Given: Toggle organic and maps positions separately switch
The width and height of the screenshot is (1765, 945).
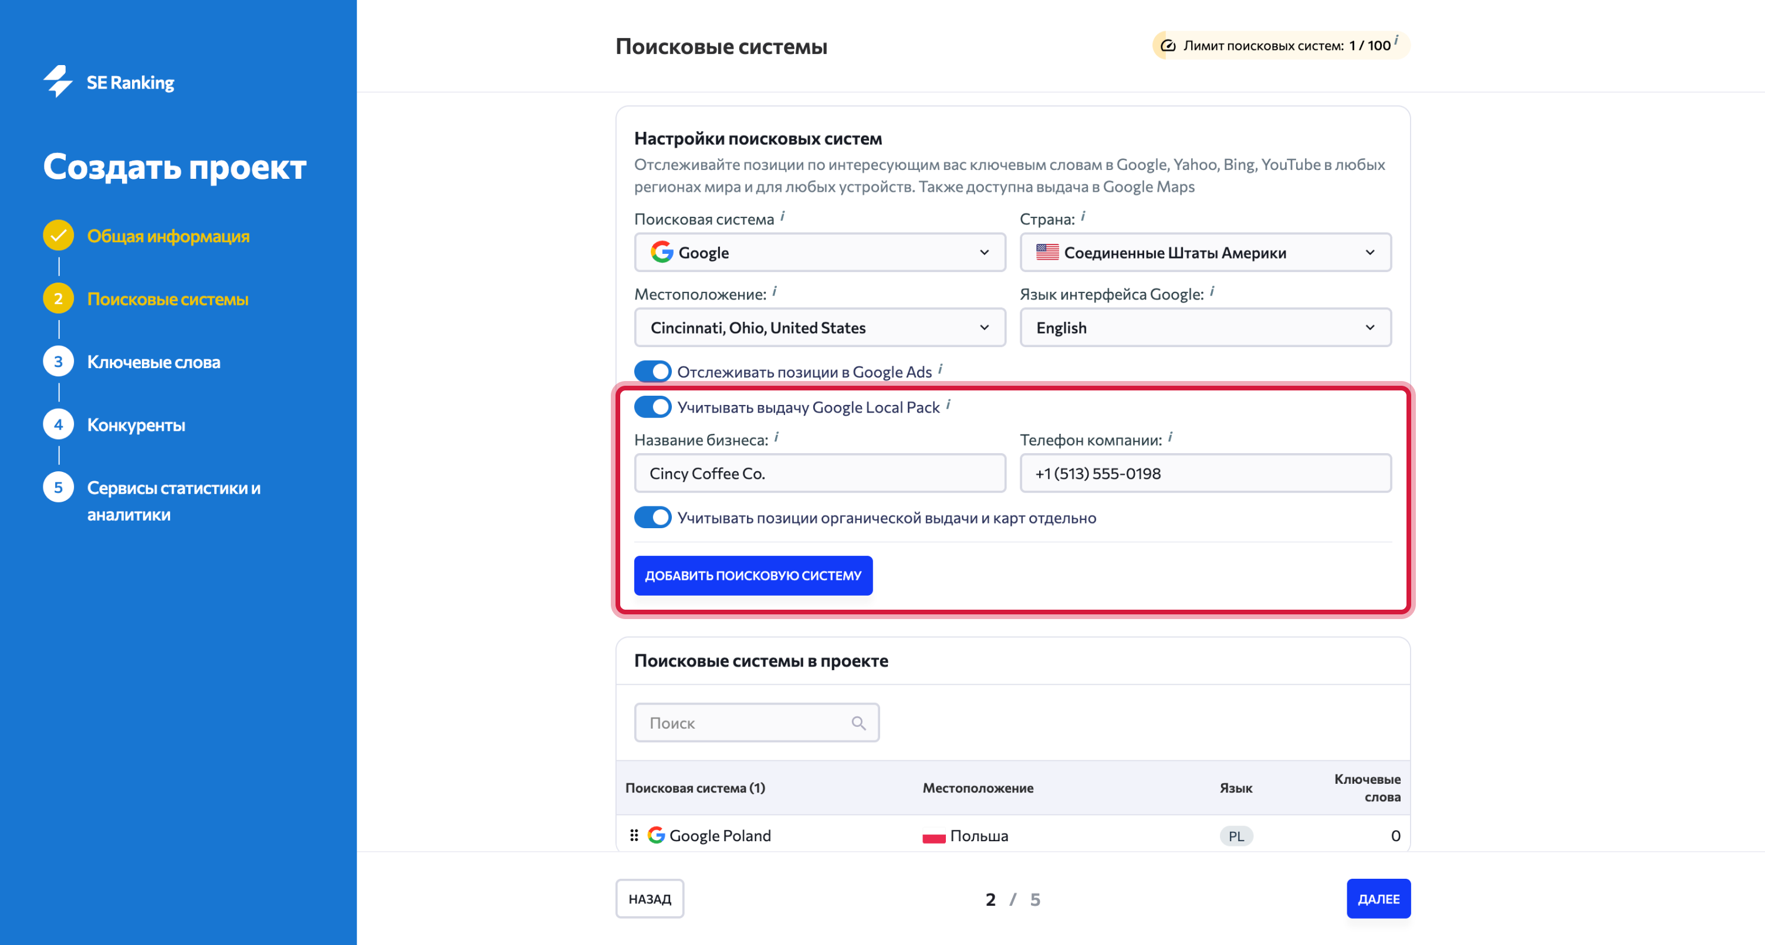Looking at the screenshot, I should [x=652, y=518].
